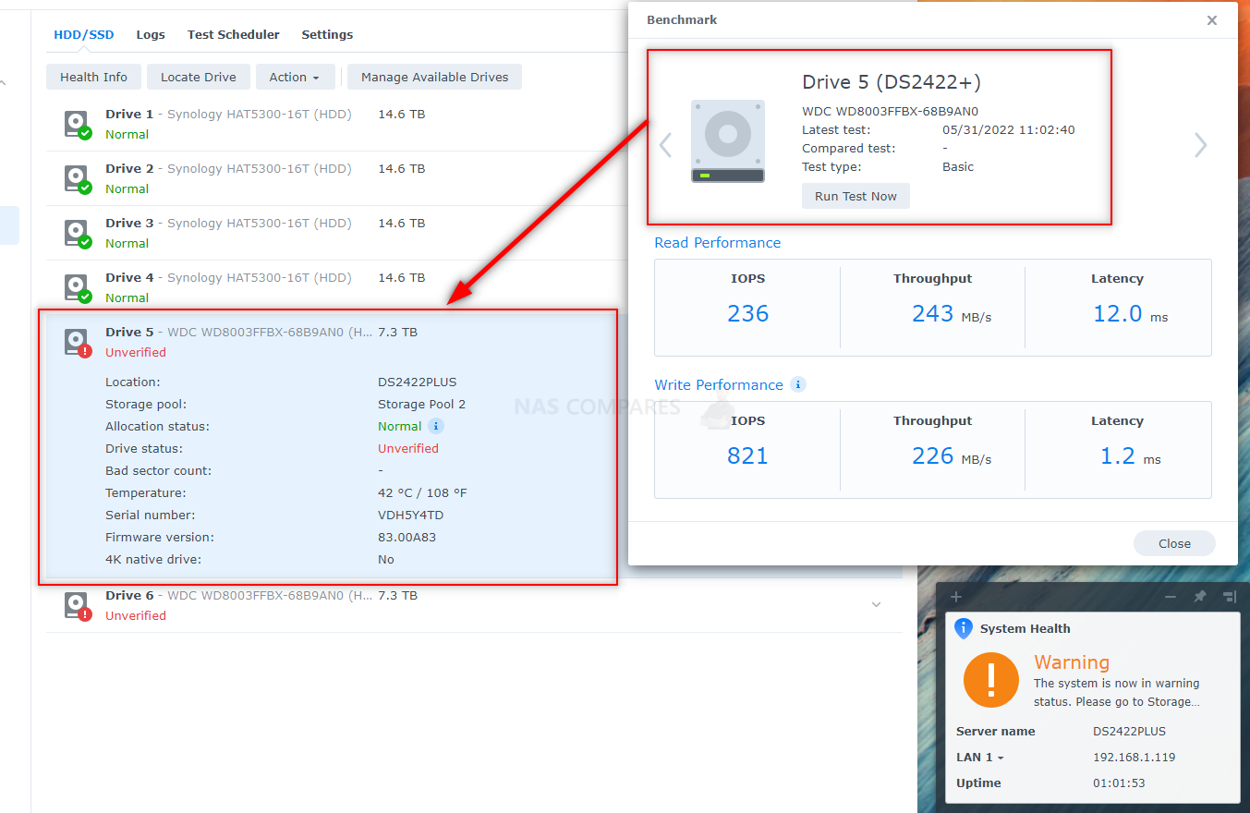This screenshot has width=1250, height=813.
Task: Click the info icon beside Allocation status Normal
Action: pyautogui.click(x=436, y=426)
